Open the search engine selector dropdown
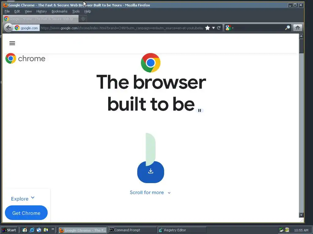 229,28
